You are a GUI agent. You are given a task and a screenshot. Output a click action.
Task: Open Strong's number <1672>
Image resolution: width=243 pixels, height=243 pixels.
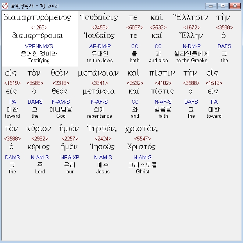pyautogui.click(x=192, y=27)
